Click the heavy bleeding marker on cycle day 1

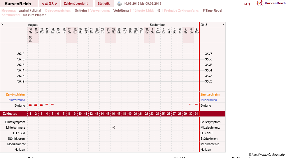click(x=30, y=105)
